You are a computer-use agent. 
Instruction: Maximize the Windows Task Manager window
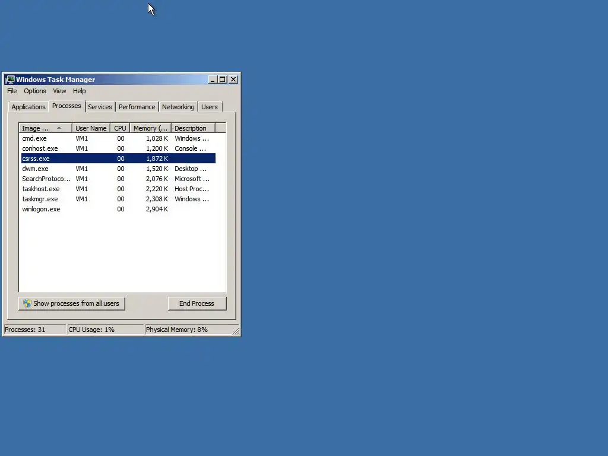tap(223, 80)
